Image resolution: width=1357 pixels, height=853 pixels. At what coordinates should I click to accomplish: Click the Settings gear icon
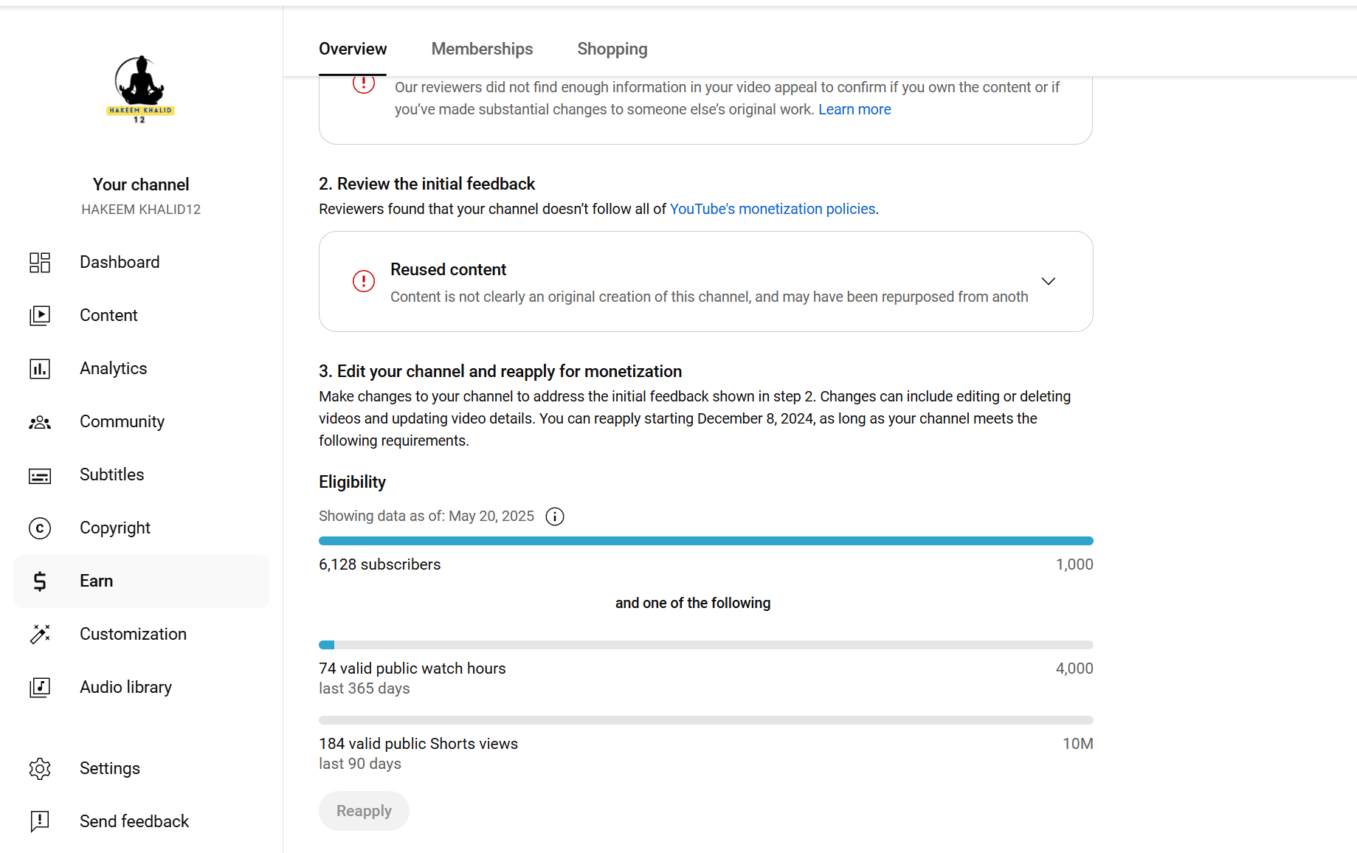[x=40, y=768]
